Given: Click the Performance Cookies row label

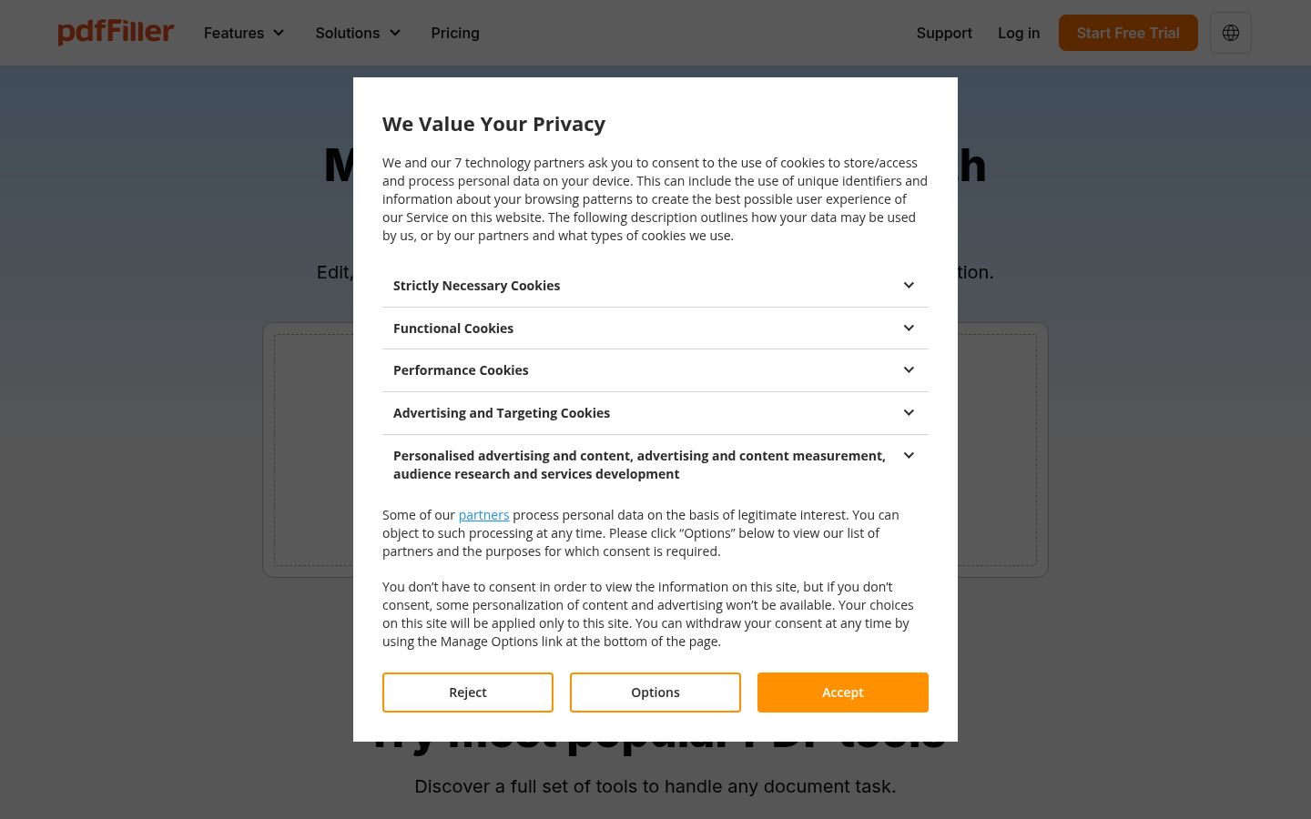Looking at the screenshot, I should [x=461, y=370].
